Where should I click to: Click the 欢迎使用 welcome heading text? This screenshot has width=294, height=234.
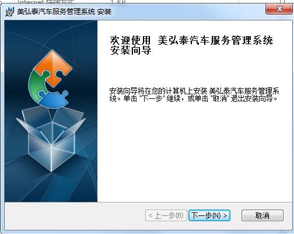click(x=130, y=40)
